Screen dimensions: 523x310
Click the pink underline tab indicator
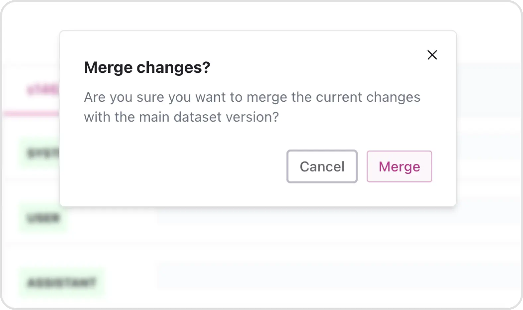32,114
